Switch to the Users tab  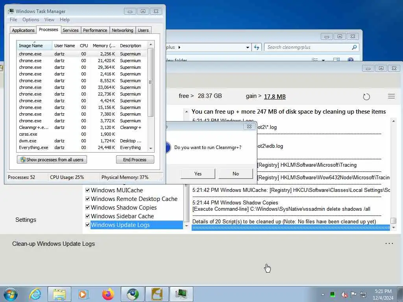point(143,30)
